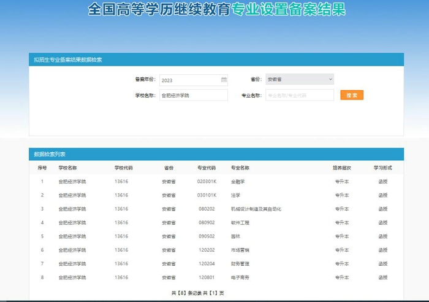Select the 拟招生专业备案结果数据检索 panel title
The width and height of the screenshot is (429, 302).
[x=68, y=60]
